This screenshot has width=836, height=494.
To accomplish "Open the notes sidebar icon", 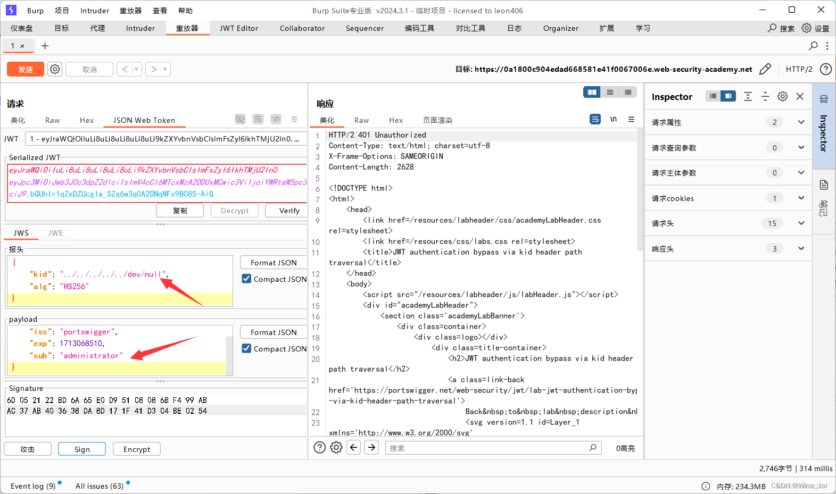I will pyautogui.click(x=824, y=185).
